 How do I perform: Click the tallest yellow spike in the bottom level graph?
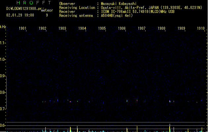pyautogui.click(x=170, y=128)
